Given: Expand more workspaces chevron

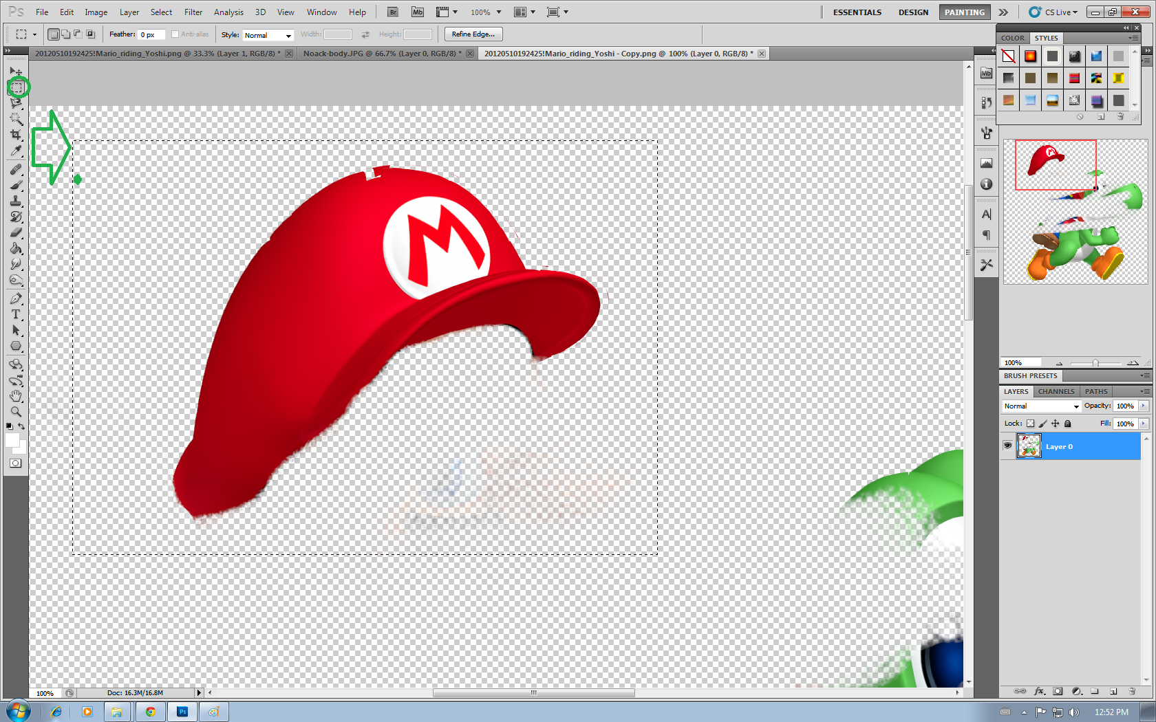Looking at the screenshot, I should tap(1003, 12).
